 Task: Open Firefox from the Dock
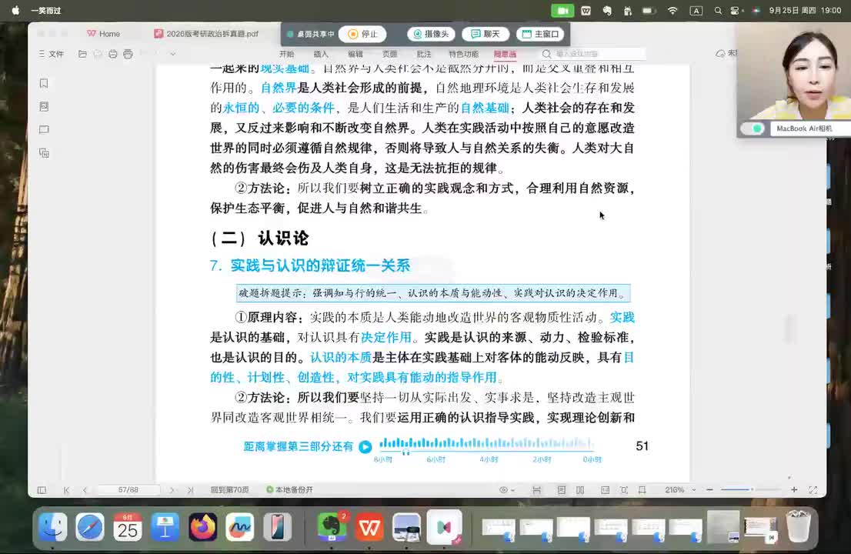[x=203, y=527]
